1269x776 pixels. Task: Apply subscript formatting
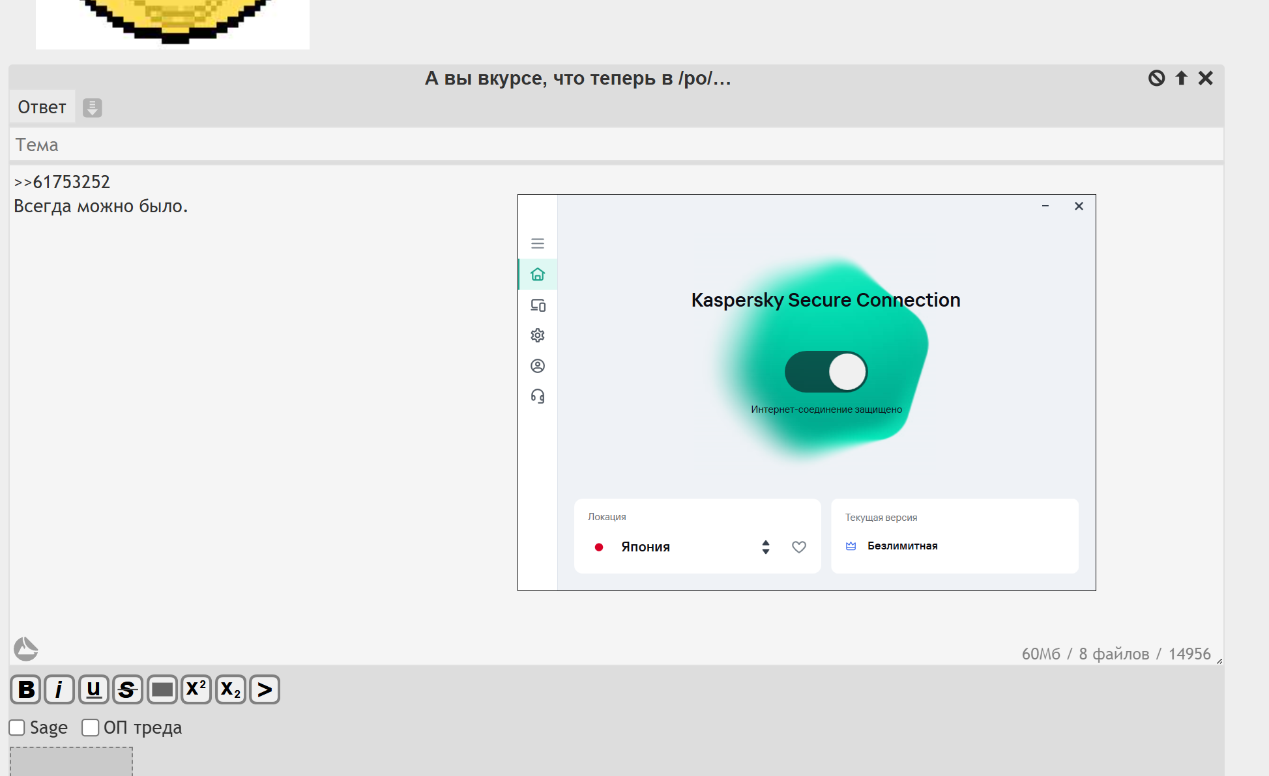click(230, 689)
